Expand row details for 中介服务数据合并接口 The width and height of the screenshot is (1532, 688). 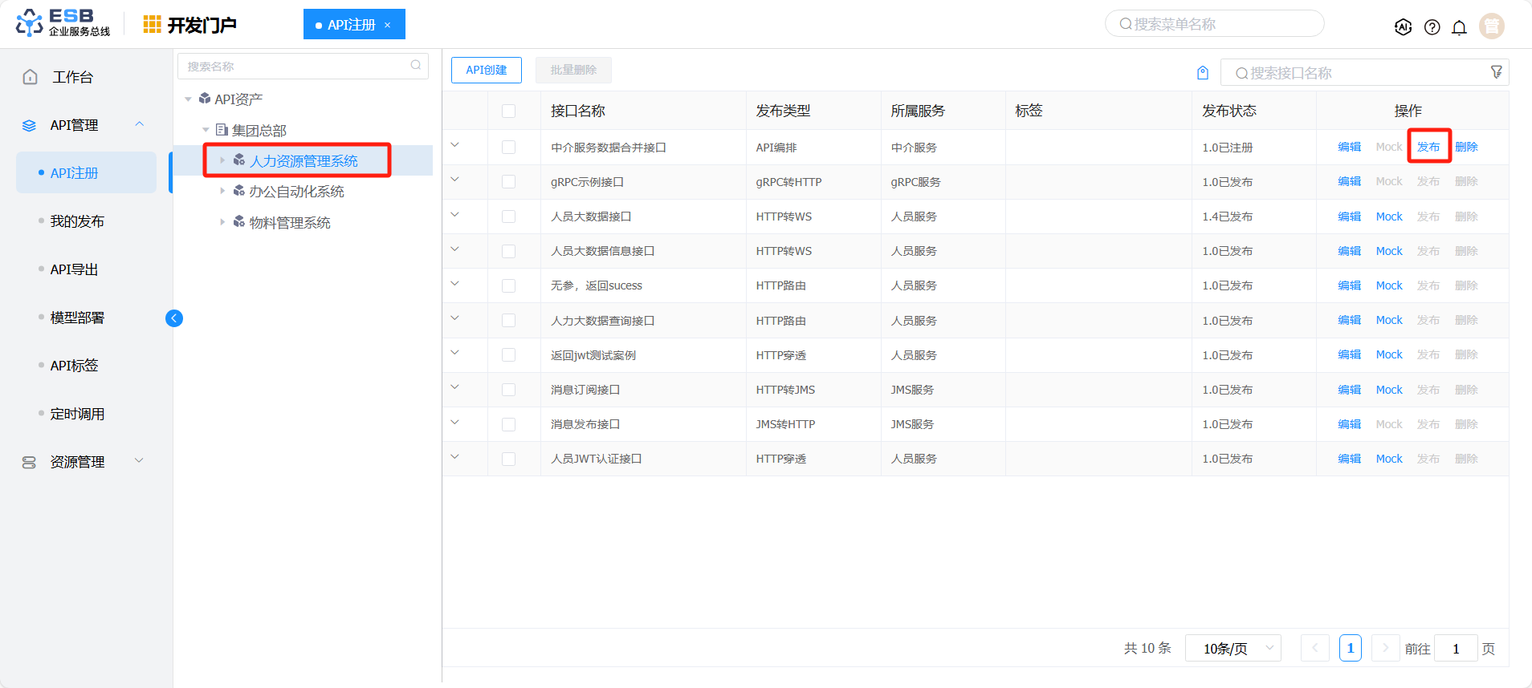[x=455, y=146]
